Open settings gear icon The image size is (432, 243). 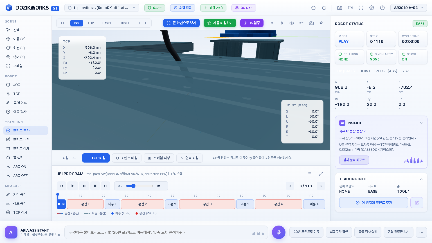click(372, 8)
